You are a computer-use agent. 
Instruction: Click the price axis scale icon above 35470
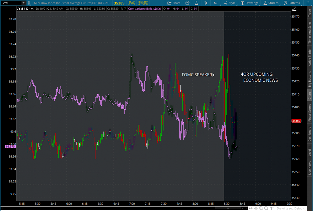coord(294,9)
